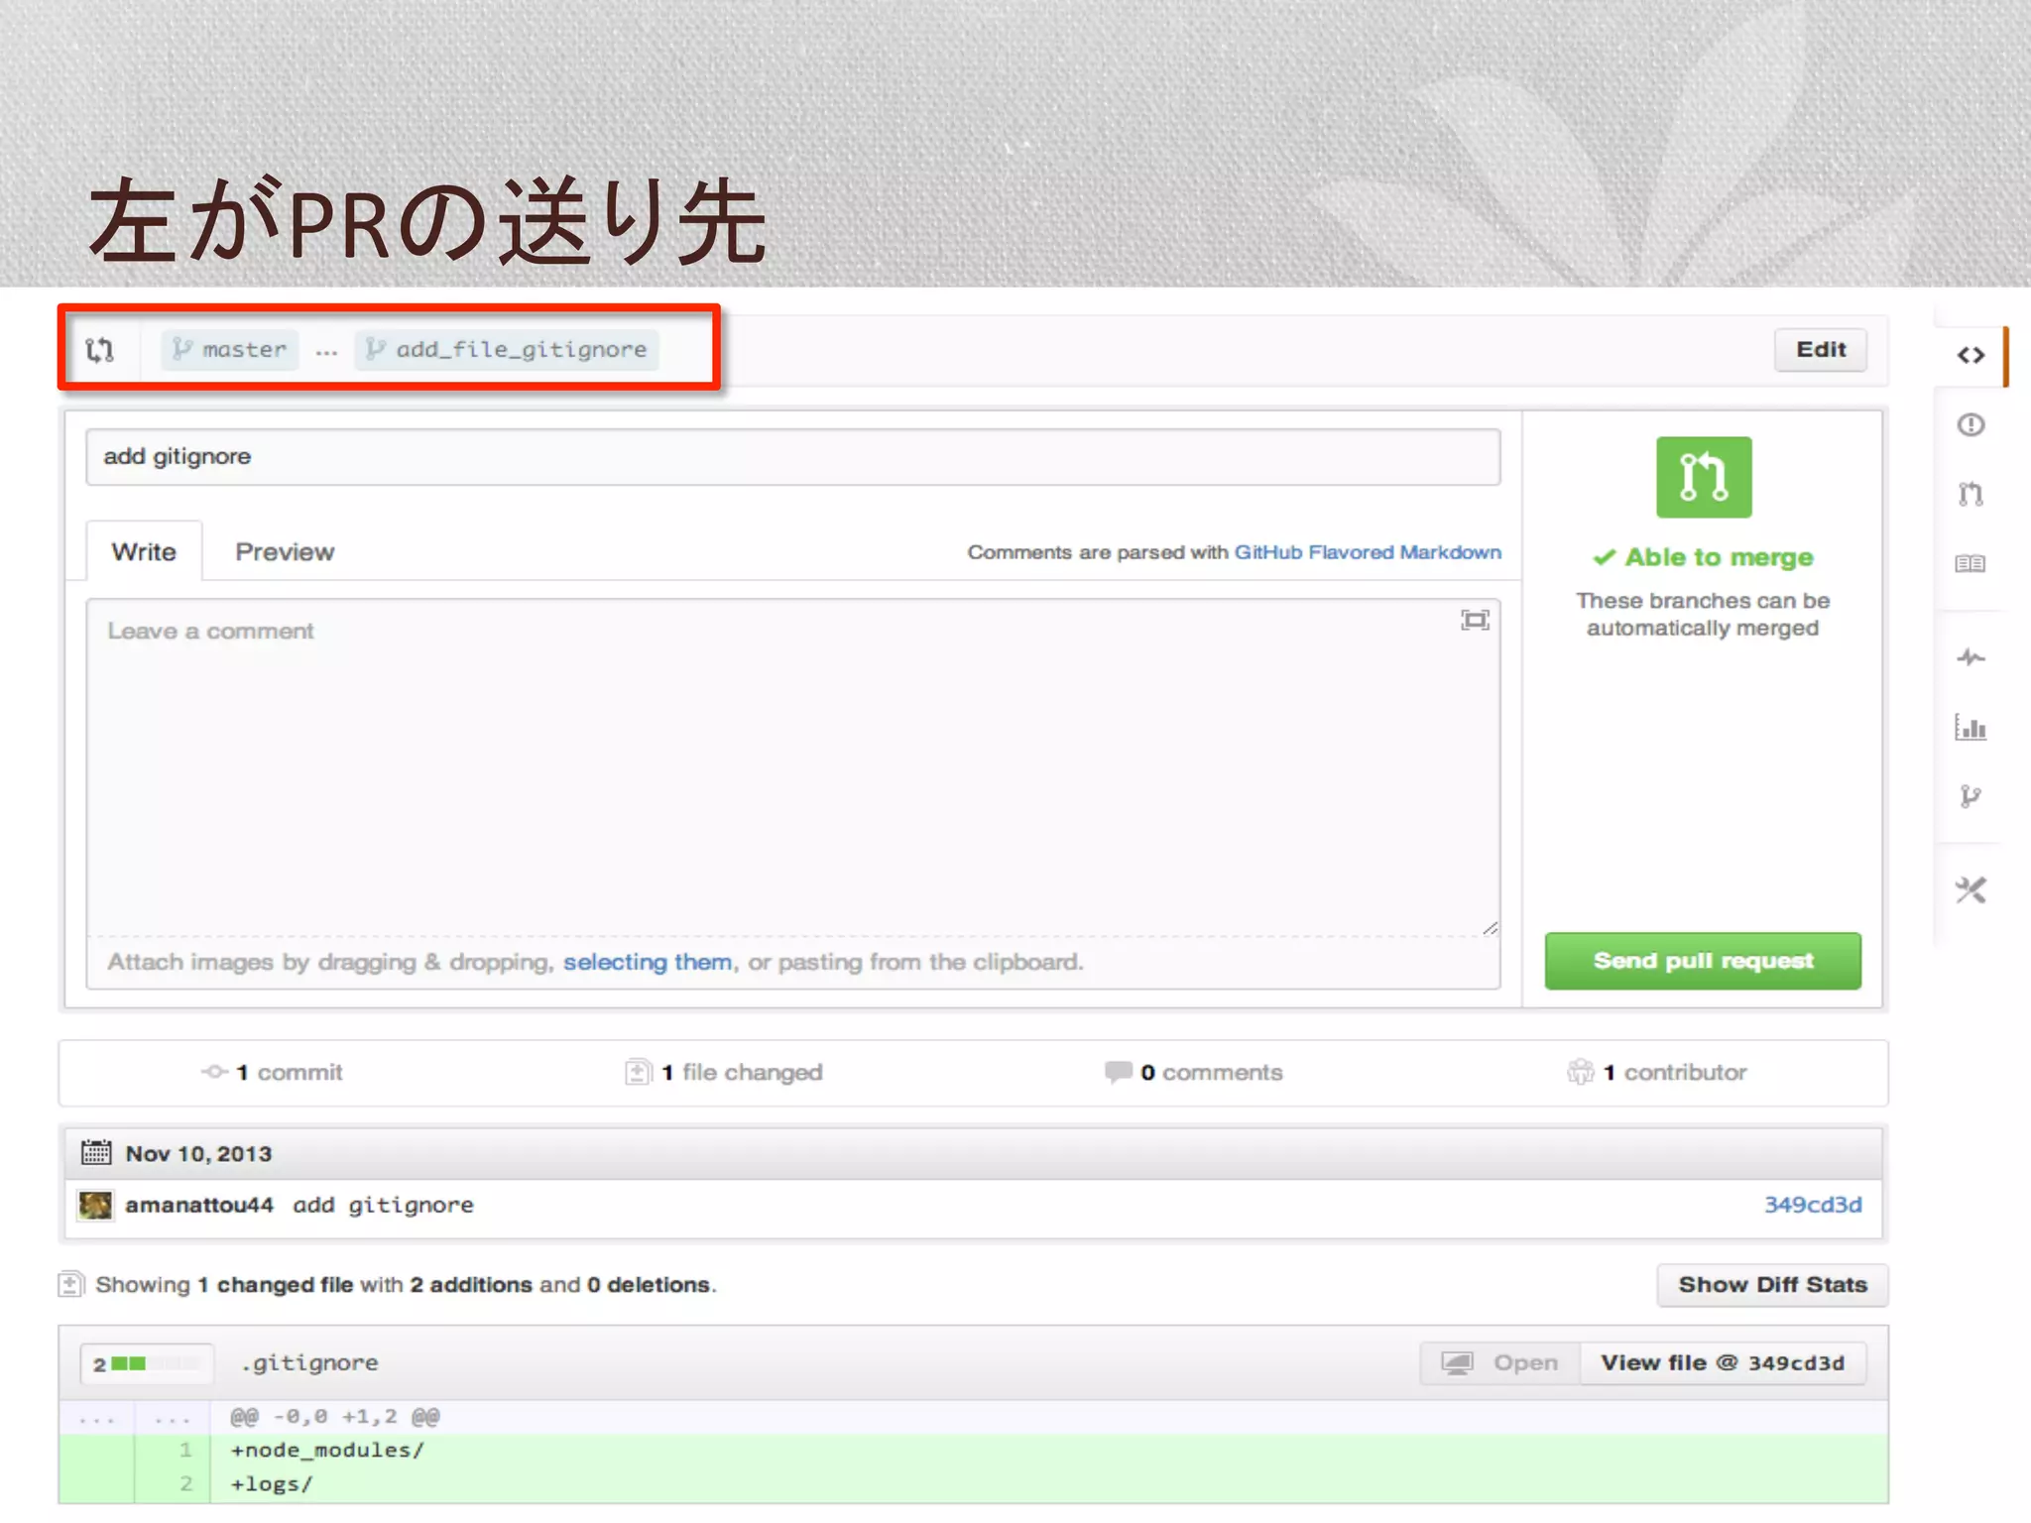The width and height of the screenshot is (2031, 1523).
Task: Switch to the Write tab
Action: pyautogui.click(x=144, y=552)
